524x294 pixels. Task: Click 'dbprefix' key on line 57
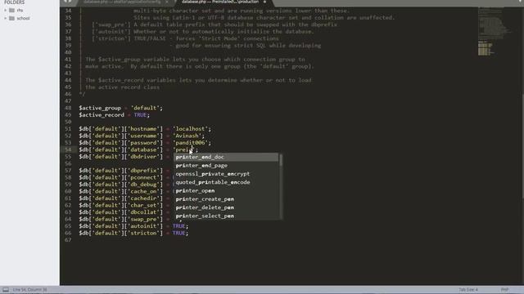point(144,171)
